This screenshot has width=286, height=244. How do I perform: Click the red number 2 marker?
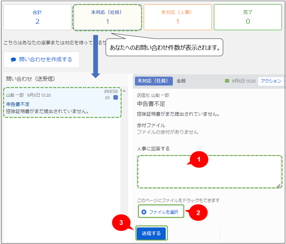click(x=198, y=213)
